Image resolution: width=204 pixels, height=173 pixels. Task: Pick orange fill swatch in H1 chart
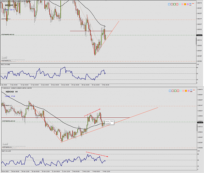186,91
